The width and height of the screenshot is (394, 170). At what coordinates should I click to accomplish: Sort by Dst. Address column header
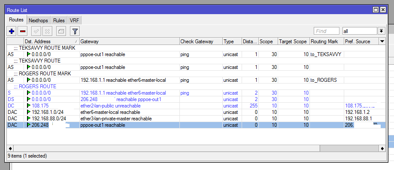point(52,42)
